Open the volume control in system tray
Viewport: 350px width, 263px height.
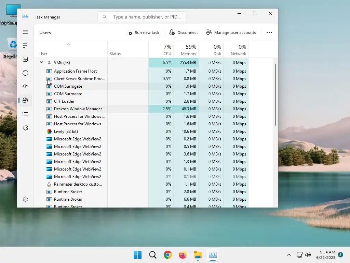308,255
